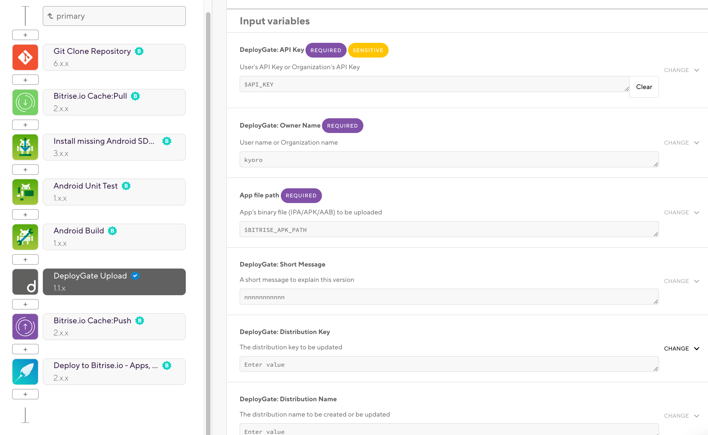Click the Install missing Android SDK icon
Screen dimensions: 708x435
(x=25, y=147)
